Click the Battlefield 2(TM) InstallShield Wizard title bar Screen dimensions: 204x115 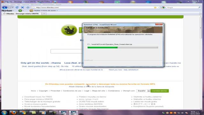(119, 25)
